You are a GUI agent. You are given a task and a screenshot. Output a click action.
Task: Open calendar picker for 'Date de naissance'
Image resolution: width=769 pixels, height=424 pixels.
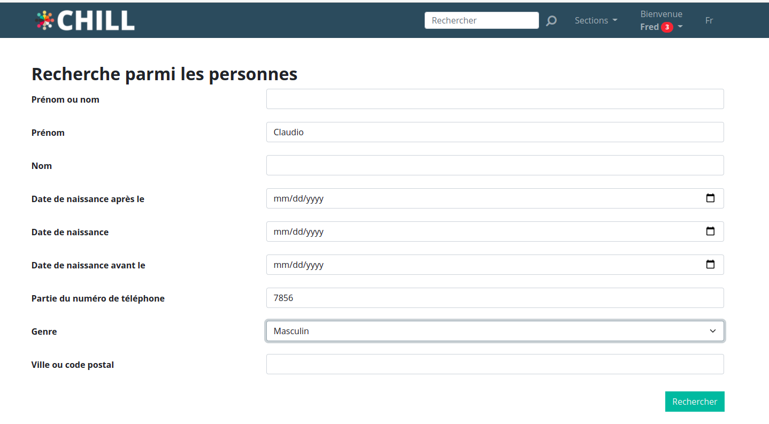710,232
